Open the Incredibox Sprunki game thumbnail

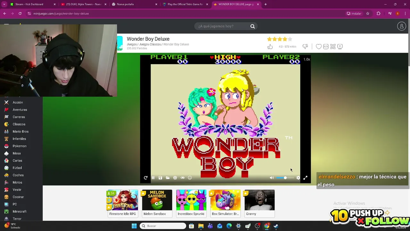pos(191,203)
